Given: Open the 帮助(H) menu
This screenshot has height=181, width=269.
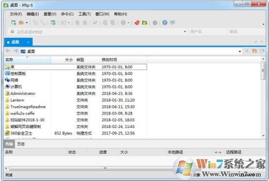Looking at the screenshot, I should click(x=121, y=14).
